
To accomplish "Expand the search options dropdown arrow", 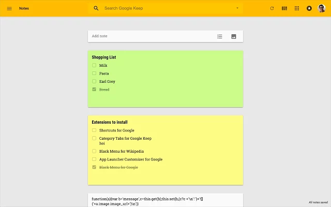I will (x=237, y=8).
